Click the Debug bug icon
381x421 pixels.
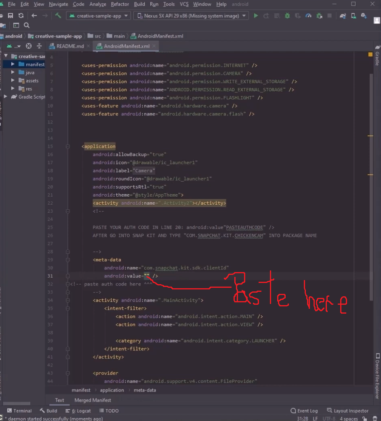pos(287,16)
